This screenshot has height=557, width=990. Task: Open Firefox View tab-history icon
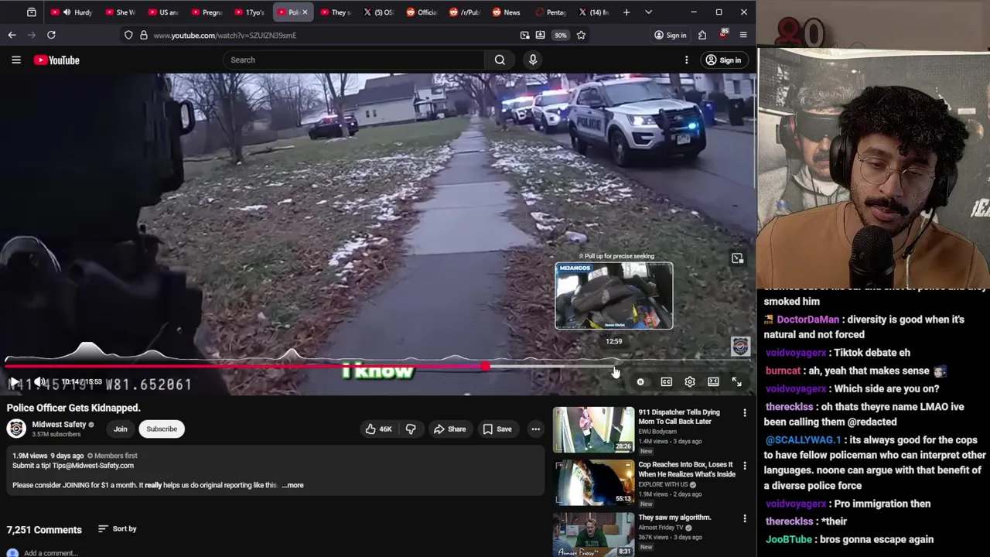31,12
